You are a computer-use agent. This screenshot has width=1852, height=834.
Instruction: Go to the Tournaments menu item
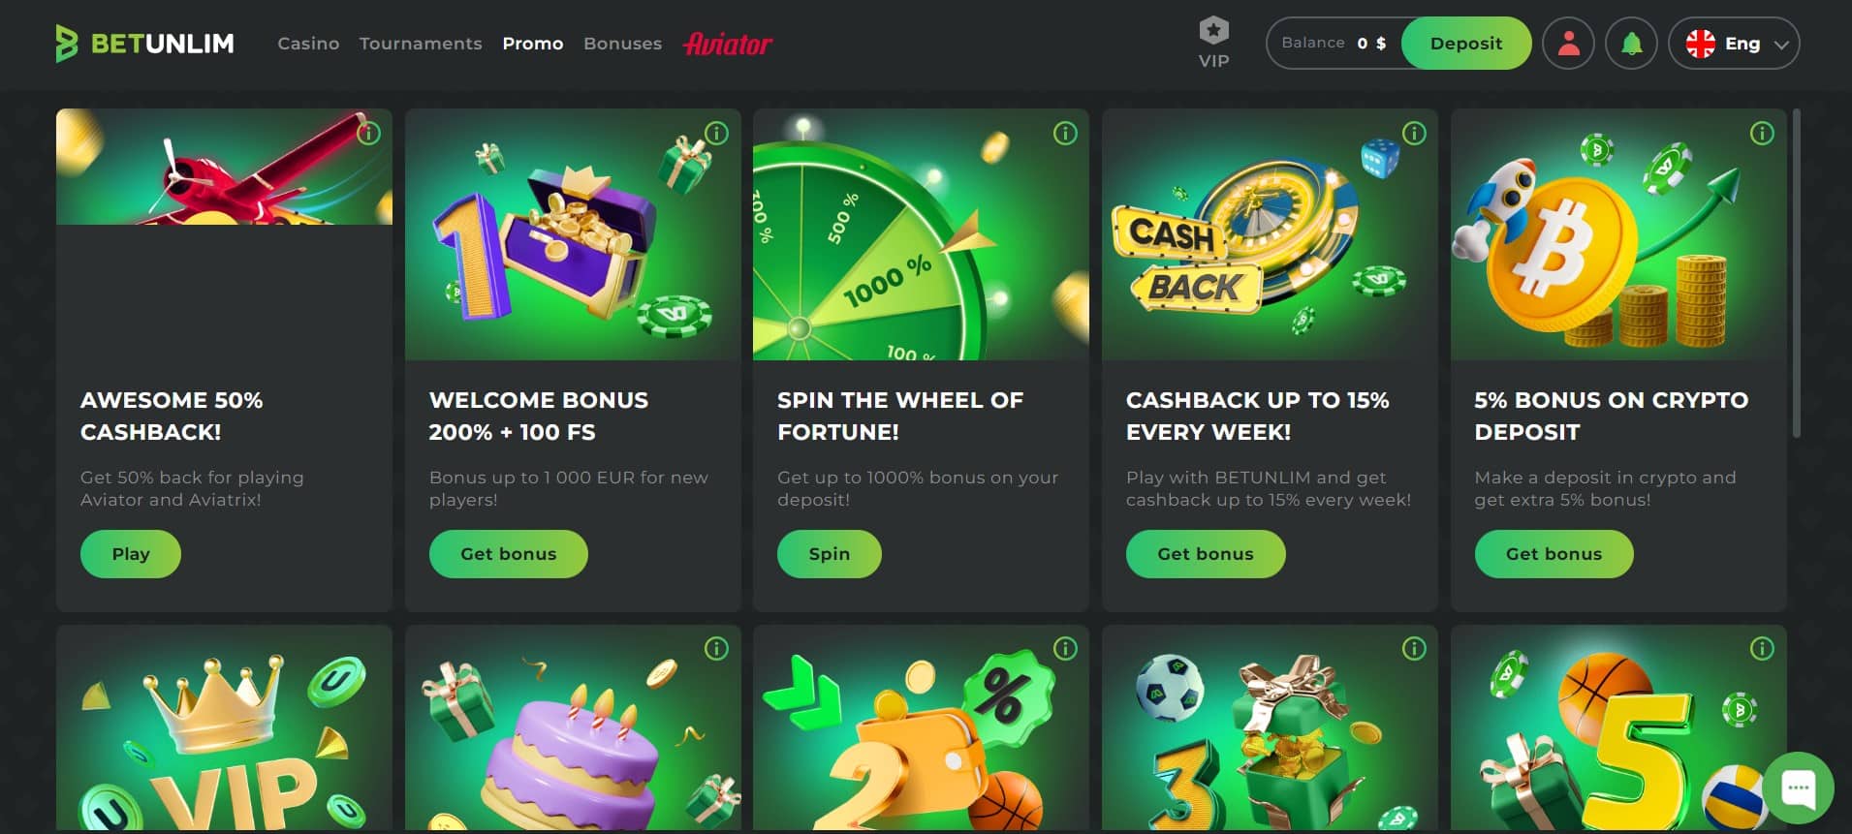[421, 44]
